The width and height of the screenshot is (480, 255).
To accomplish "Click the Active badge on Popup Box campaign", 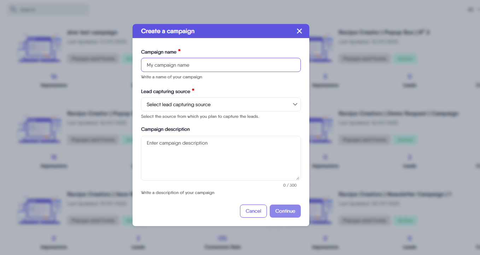I will pyautogui.click(x=405, y=59).
